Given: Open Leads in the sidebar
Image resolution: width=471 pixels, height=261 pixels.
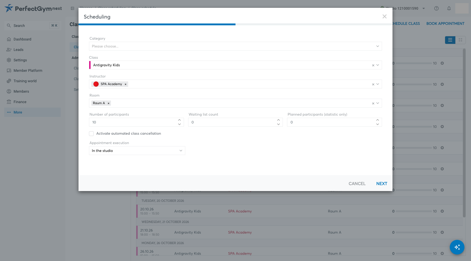Looking at the screenshot, I should click(x=32, y=50).
